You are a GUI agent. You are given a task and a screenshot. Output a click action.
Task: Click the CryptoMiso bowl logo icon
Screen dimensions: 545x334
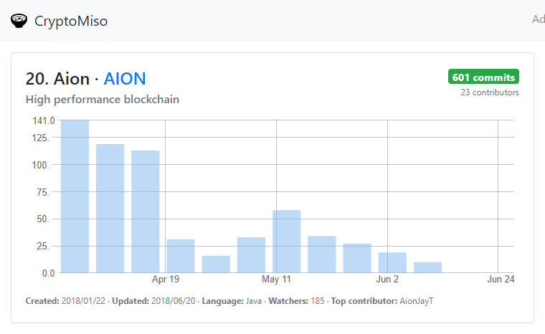[19, 21]
